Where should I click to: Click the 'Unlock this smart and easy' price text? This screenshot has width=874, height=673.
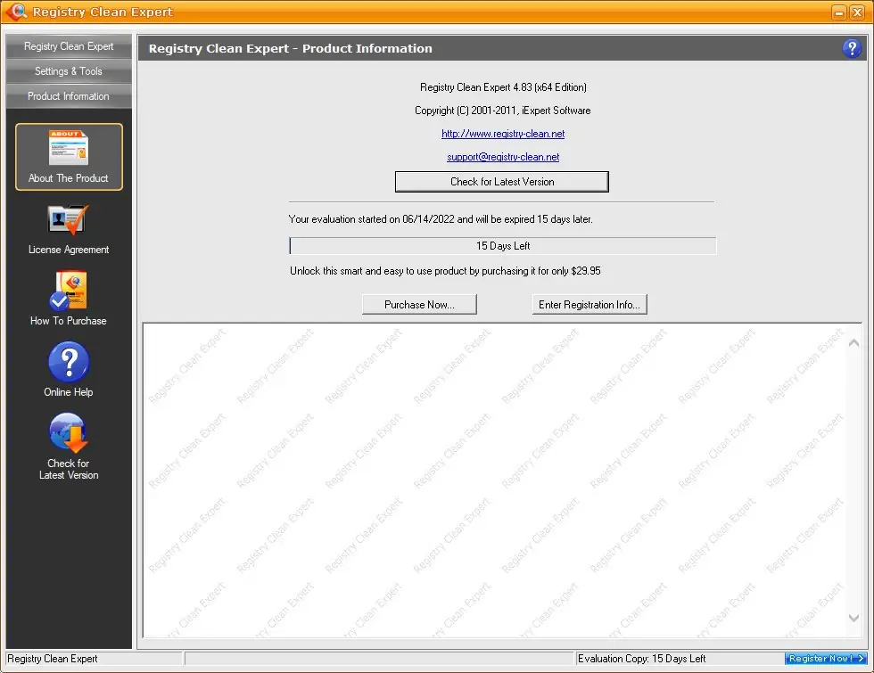(x=445, y=271)
